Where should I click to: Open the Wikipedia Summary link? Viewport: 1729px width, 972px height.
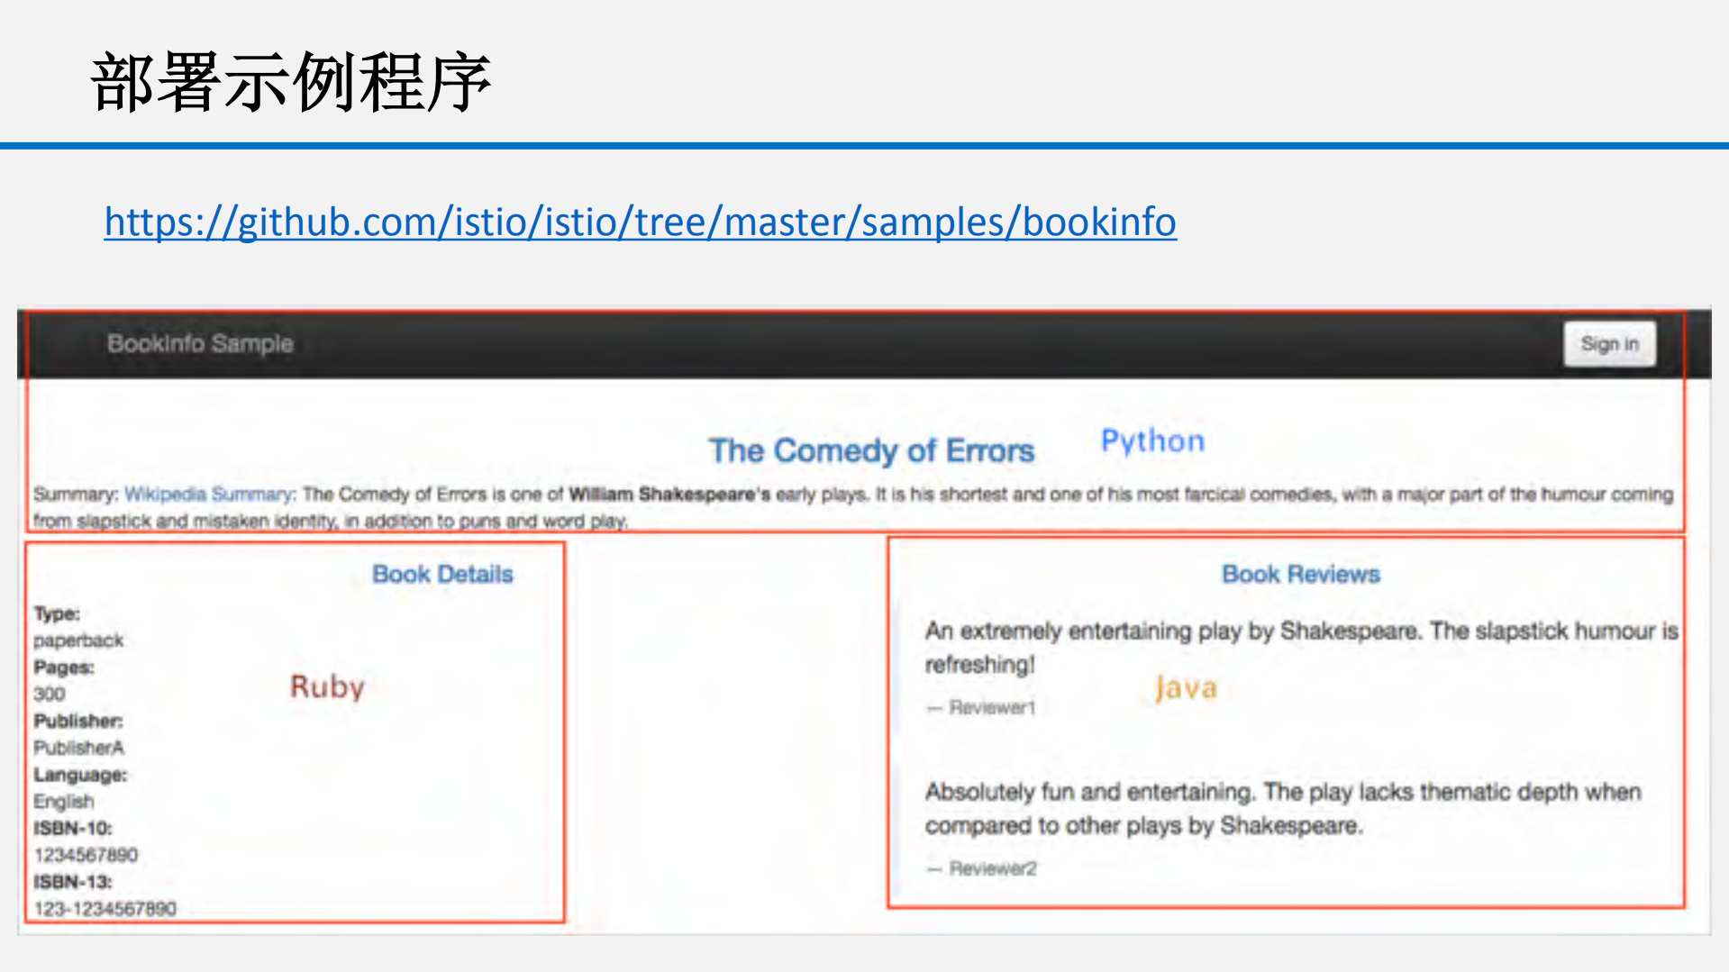[208, 494]
